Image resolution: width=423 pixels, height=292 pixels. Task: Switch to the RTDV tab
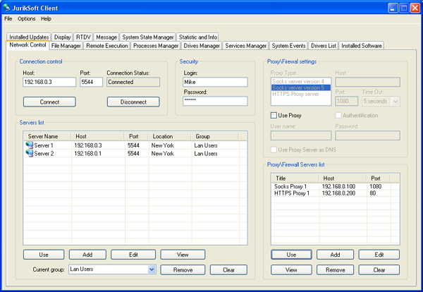point(83,37)
